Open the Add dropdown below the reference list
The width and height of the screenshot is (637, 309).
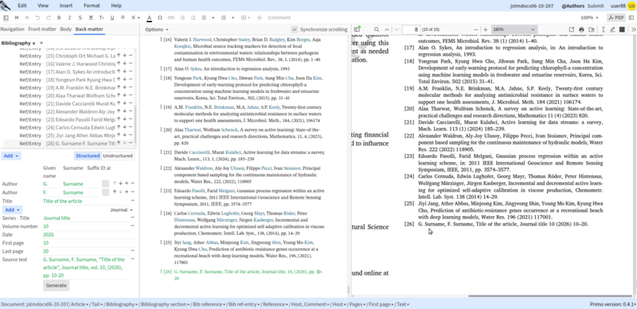coord(11,156)
